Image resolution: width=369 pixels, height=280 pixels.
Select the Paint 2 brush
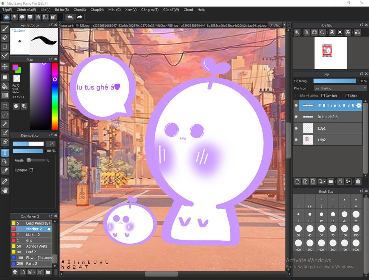[x=31, y=263]
